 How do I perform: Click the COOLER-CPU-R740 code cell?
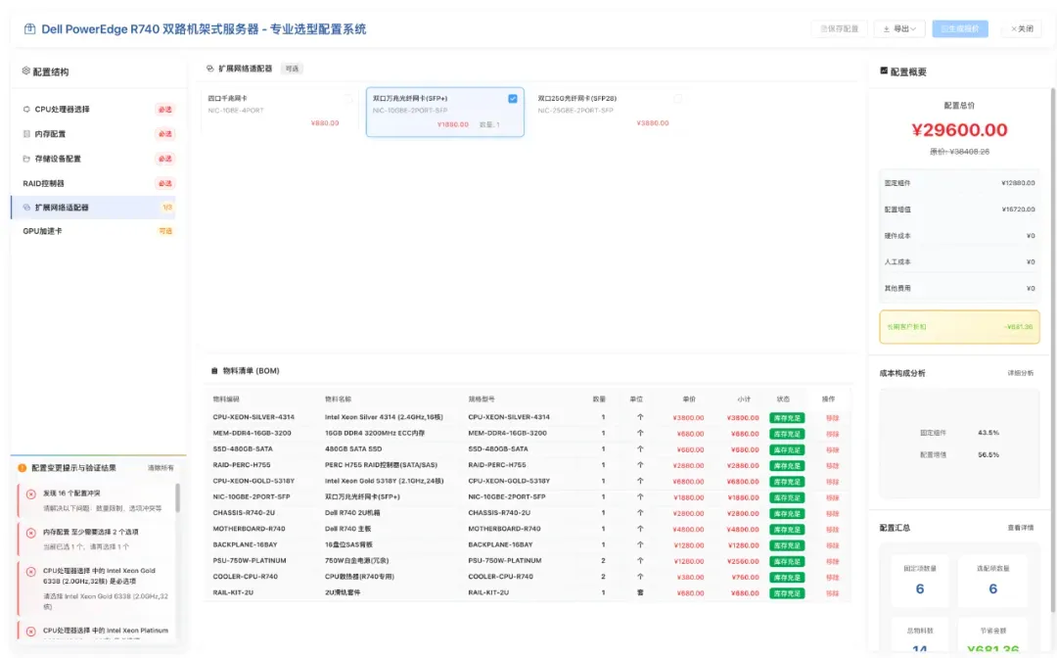[245, 577]
